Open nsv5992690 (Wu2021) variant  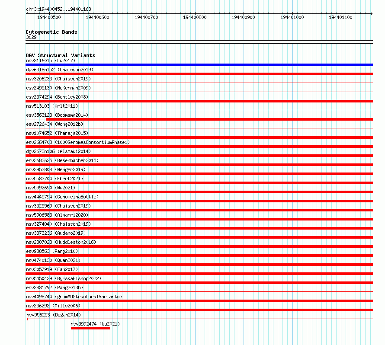51,188
